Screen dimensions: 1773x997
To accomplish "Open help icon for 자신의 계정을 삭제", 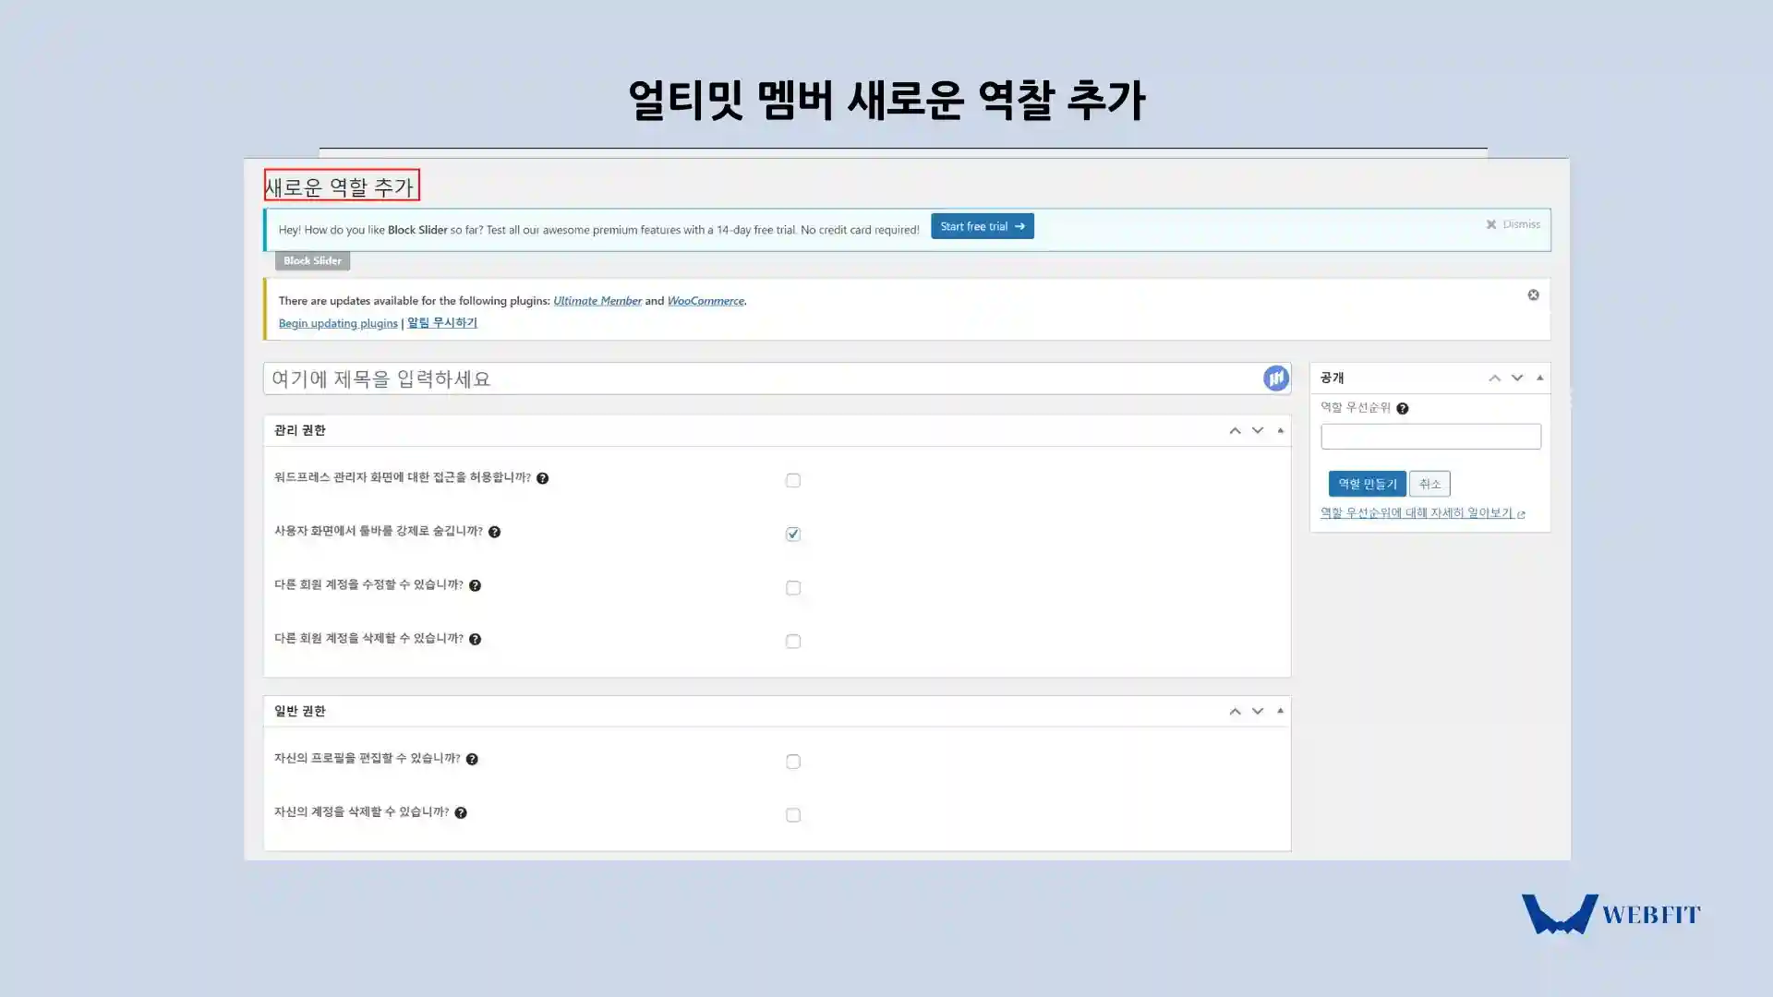I will tap(460, 812).
